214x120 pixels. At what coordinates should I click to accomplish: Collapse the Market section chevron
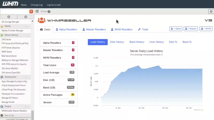28,26
